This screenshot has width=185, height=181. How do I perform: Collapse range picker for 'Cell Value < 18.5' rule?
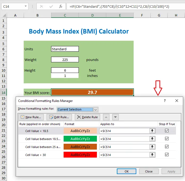pyautogui.click(x=152, y=131)
